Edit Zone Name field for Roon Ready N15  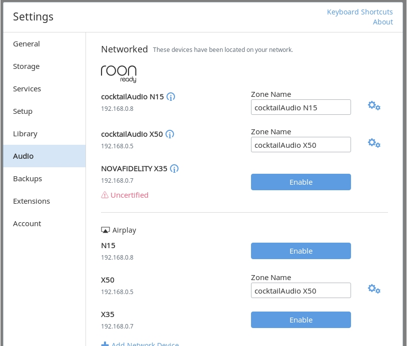click(301, 107)
